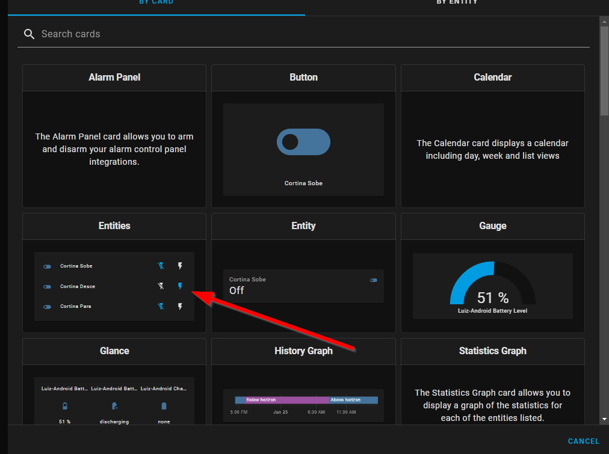Click the Luiz-Android Battery Level label

[492, 311]
